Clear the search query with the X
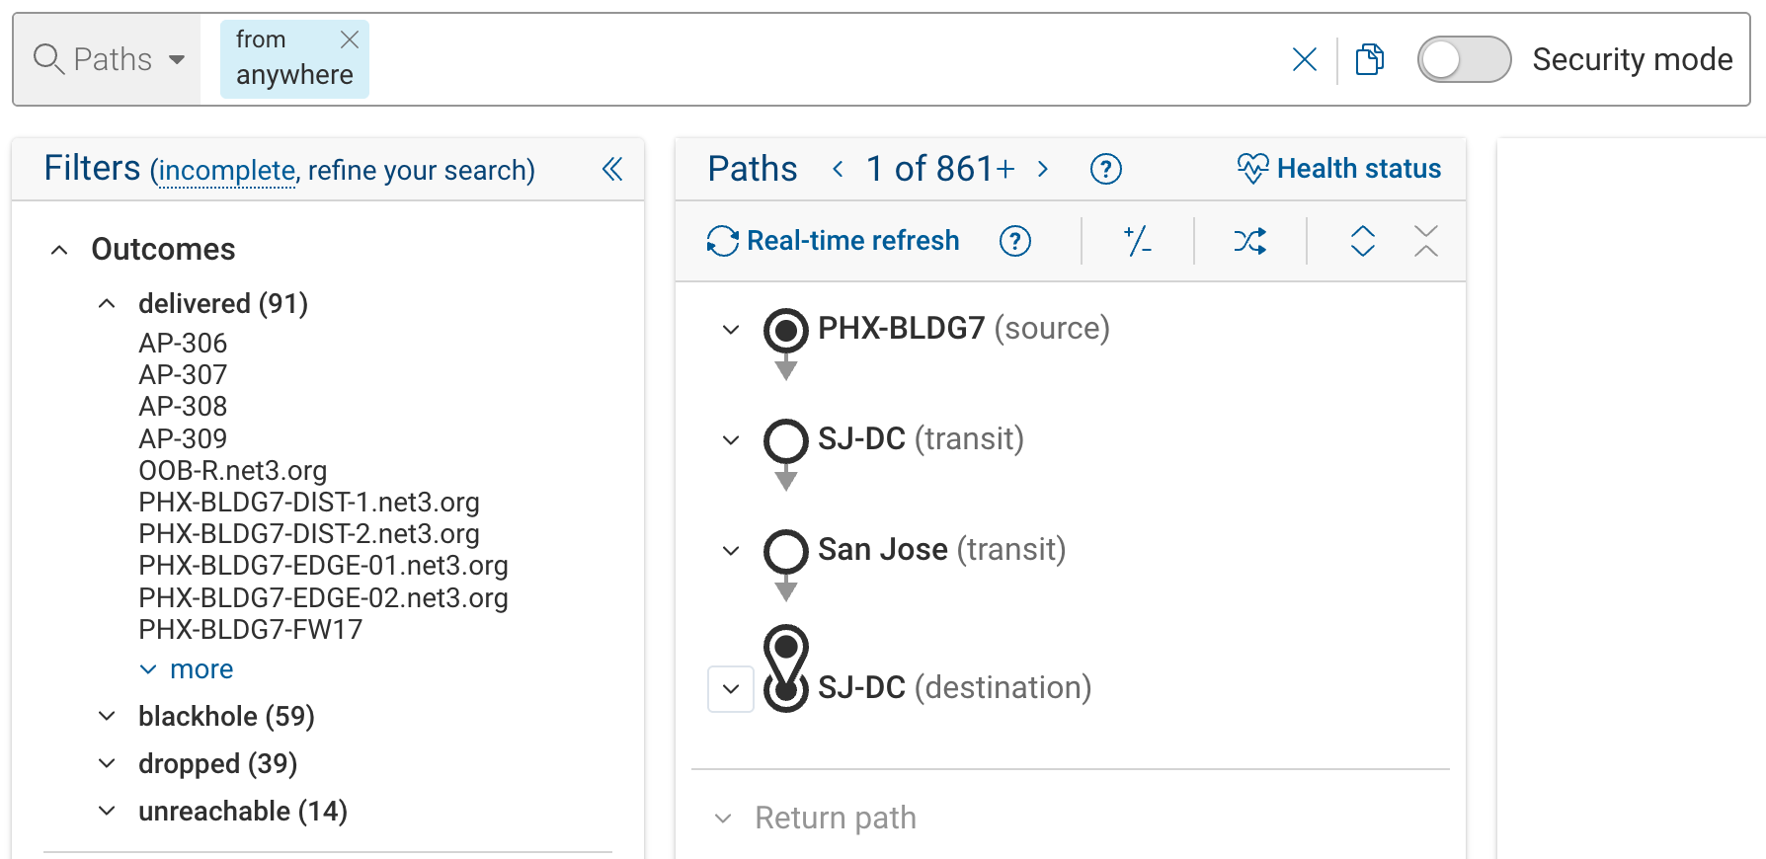Viewport: 1766px width, 859px height. coord(1305,60)
